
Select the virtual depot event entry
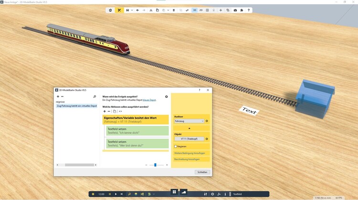coord(77,106)
